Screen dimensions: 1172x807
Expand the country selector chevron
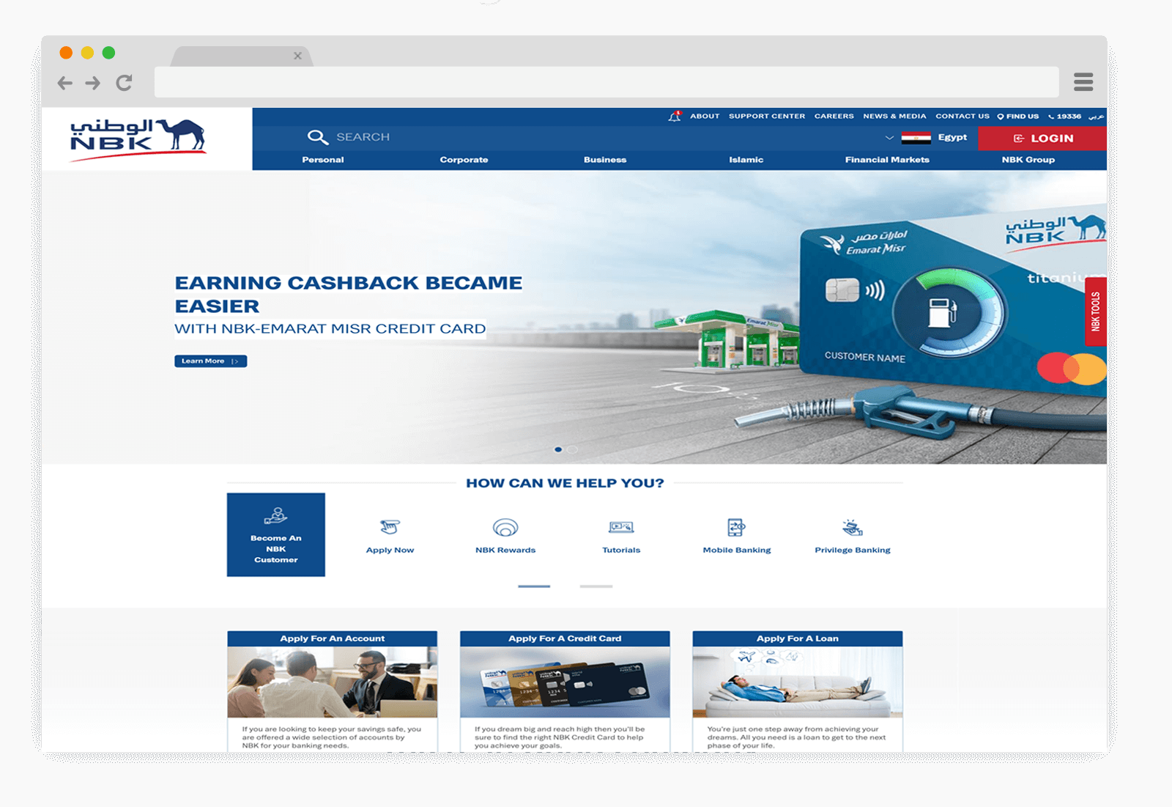[x=889, y=137]
